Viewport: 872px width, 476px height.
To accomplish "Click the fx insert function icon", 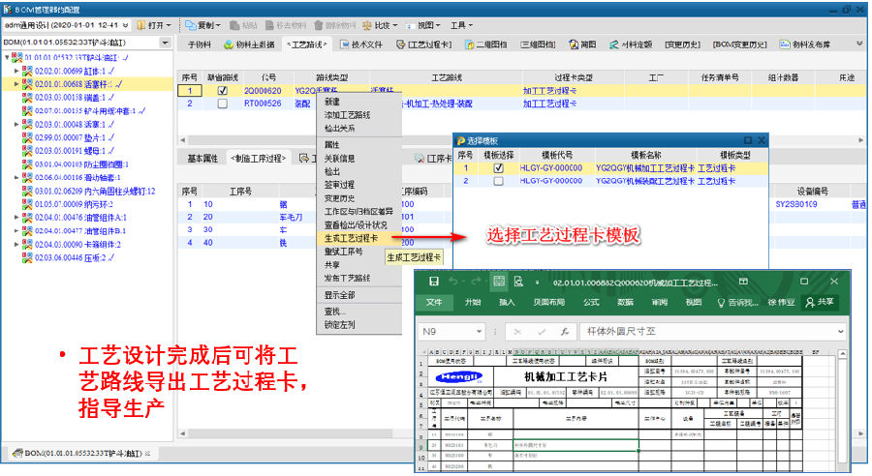I will click(562, 331).
